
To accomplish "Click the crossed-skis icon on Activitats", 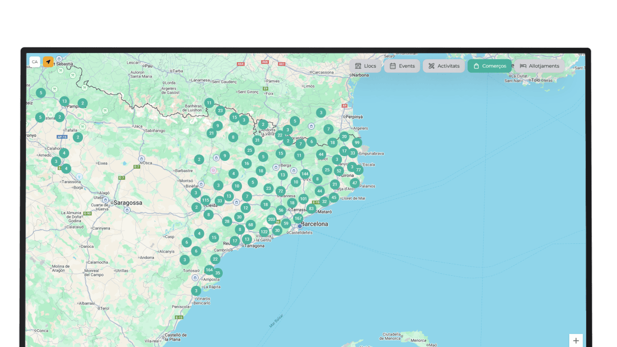I will click(x=431, y=66).
